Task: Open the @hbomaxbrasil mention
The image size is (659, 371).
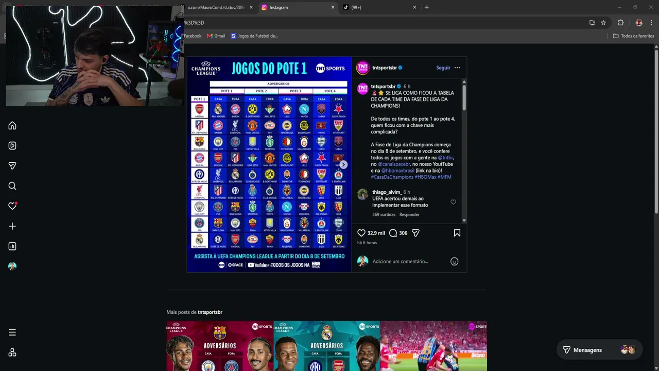Action: (397, 171)
